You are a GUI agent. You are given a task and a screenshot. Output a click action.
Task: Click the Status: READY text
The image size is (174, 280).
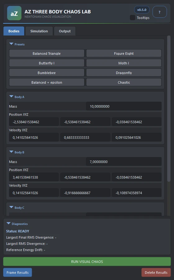pyautogui.click(x=18, y=231)
